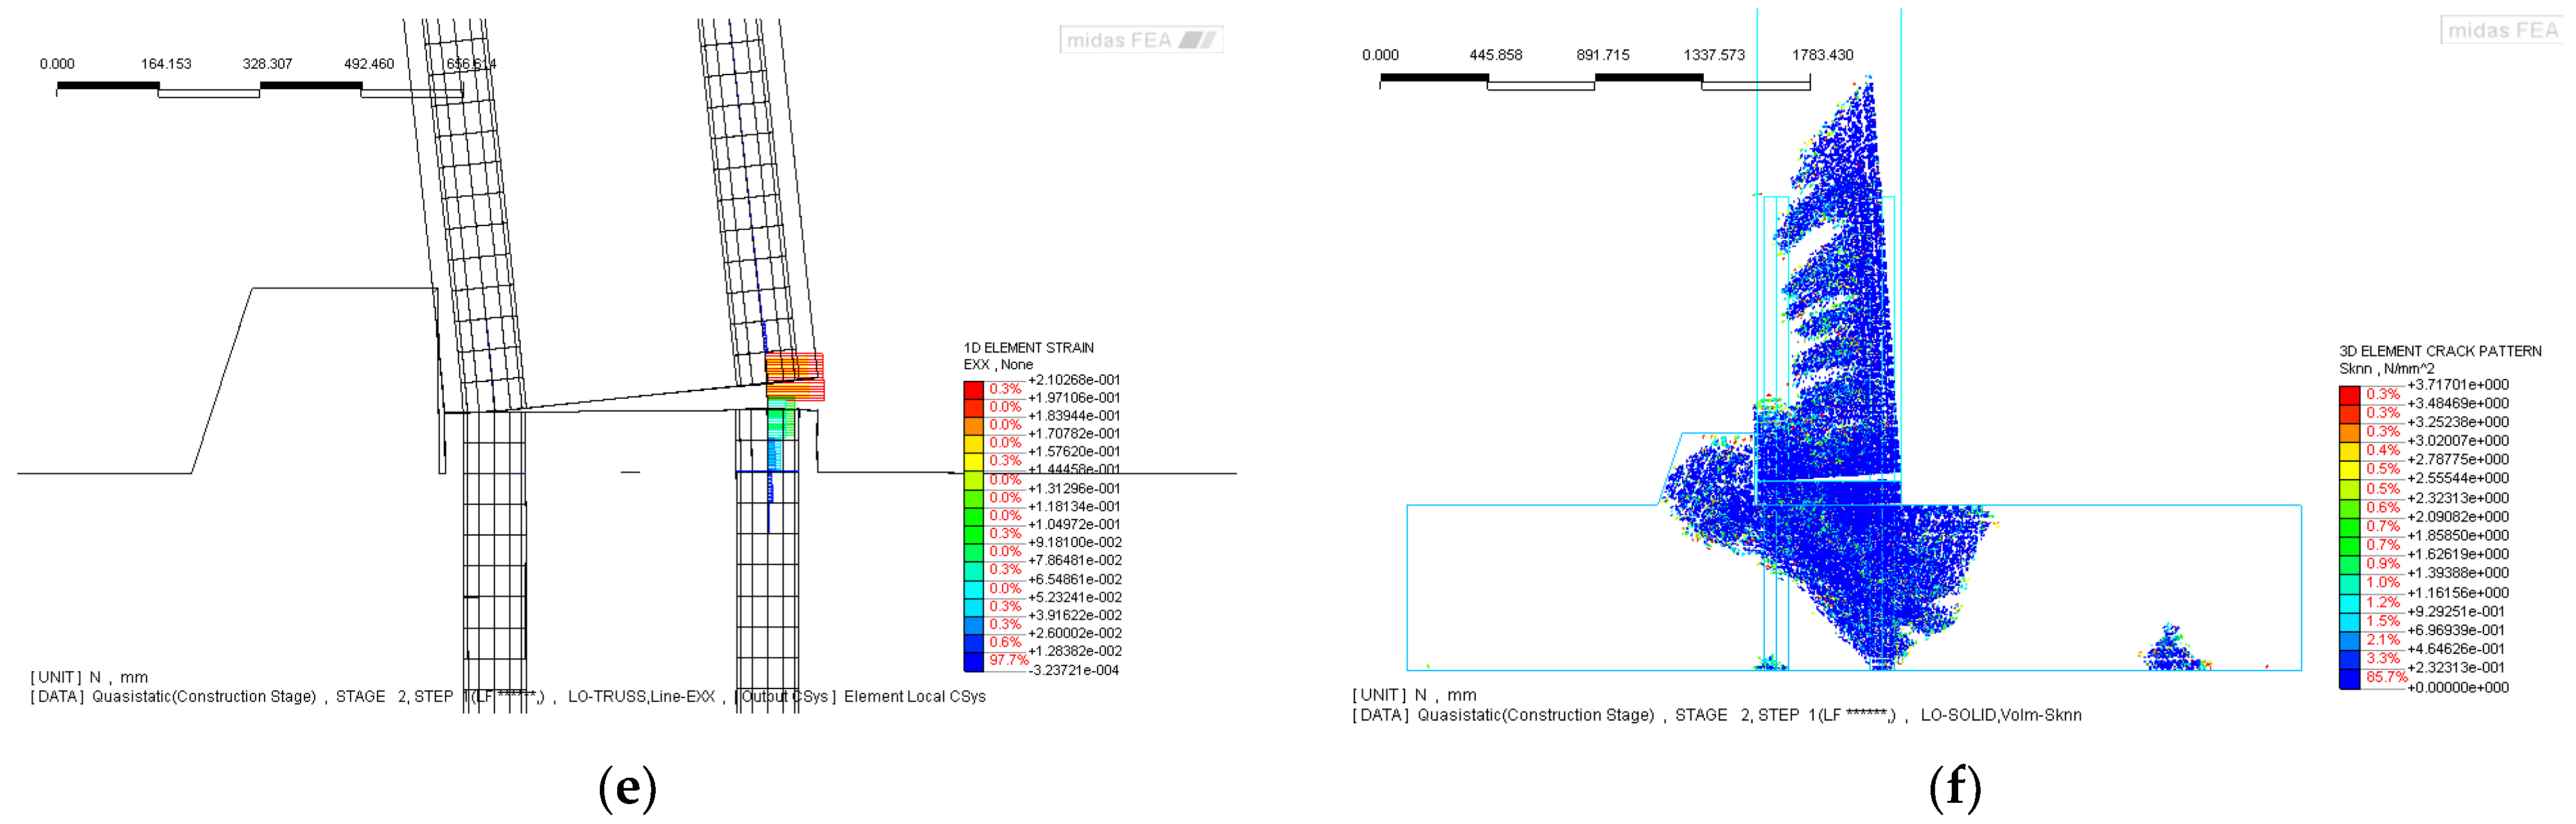2576x824 pixels.
Task: Click the midas FEA logo in panel (f)
Action: tap(2503, 31)
